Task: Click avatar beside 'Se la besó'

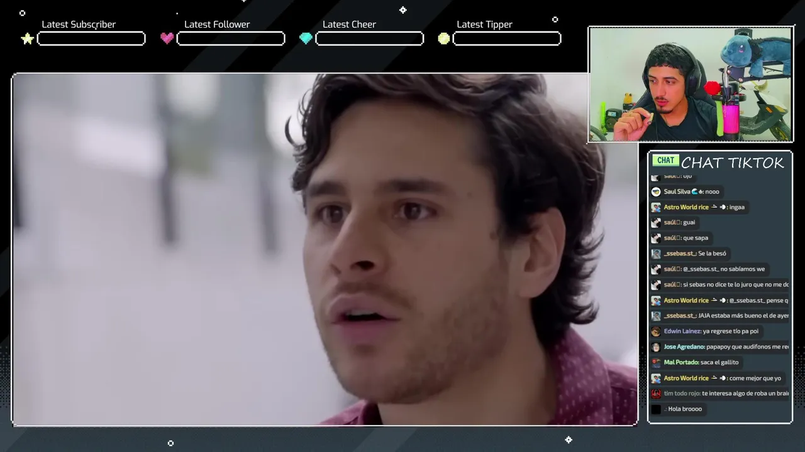Action: click(656, 254)
